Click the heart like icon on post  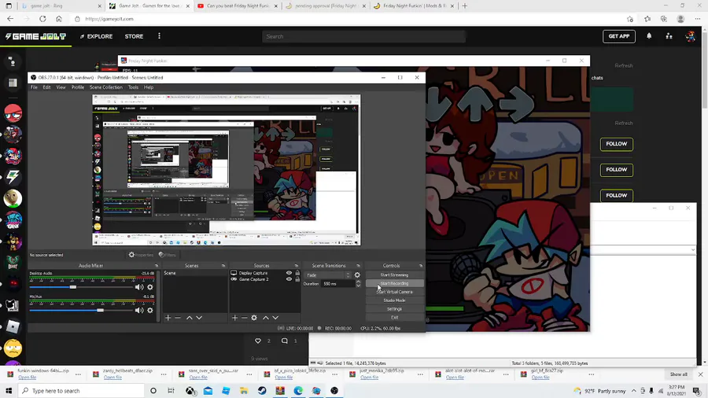[258, 341]
